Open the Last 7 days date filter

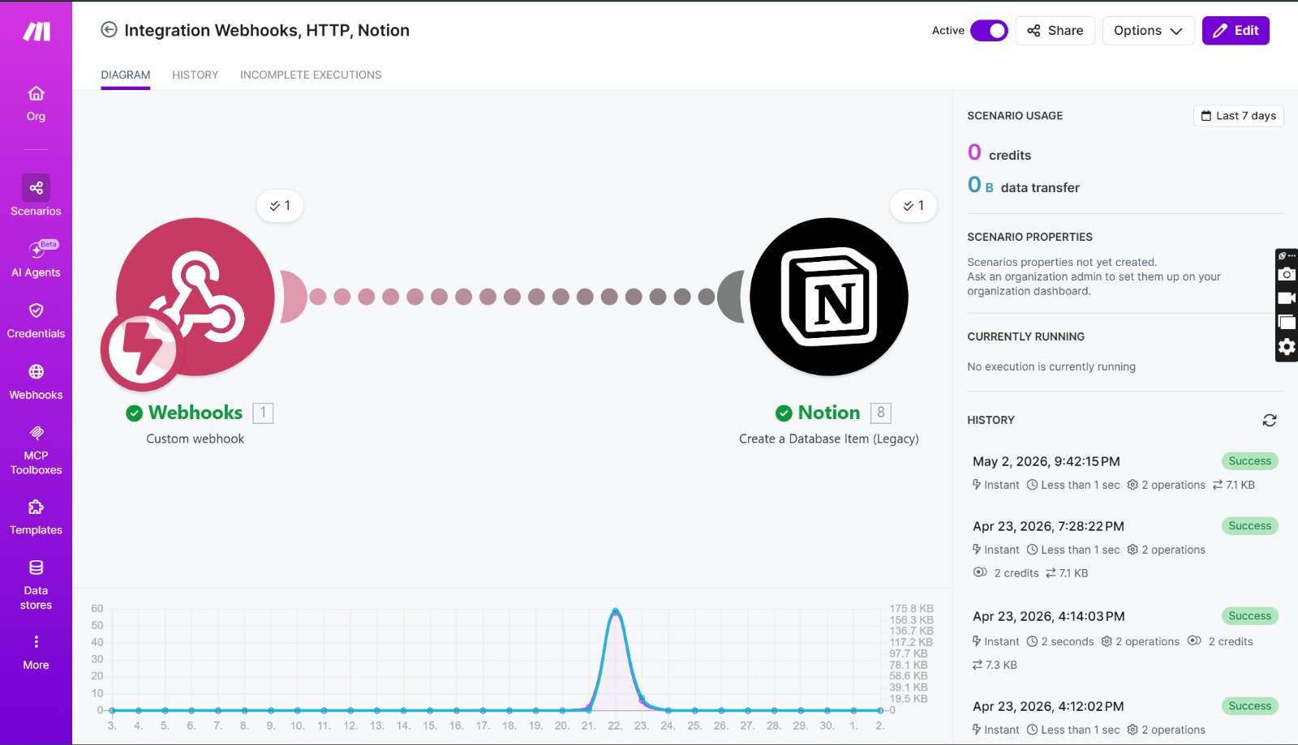click(x=1238, y=116)
